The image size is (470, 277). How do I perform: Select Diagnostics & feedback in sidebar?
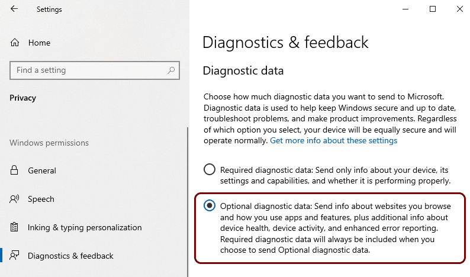70,256
